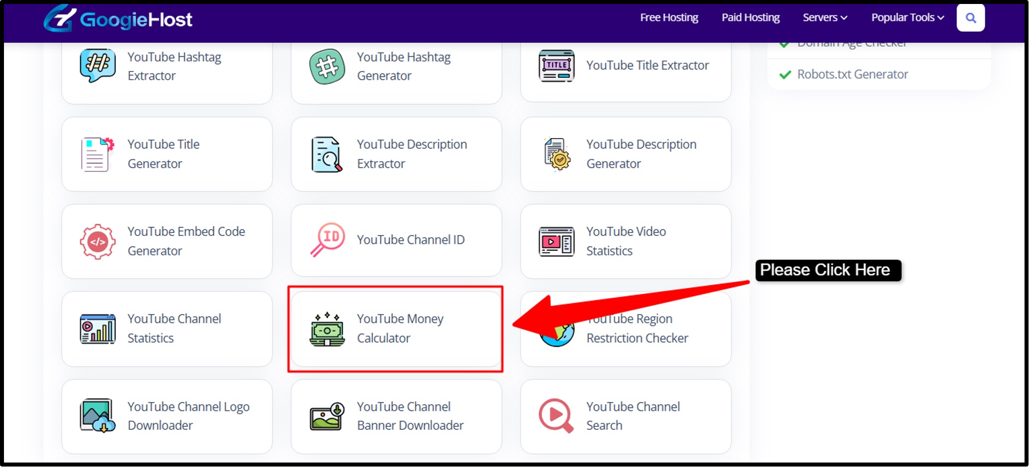This screenshot has width=1029, height=467.
Task: Click the search magnifier icon in header
Action: [970, 18]
